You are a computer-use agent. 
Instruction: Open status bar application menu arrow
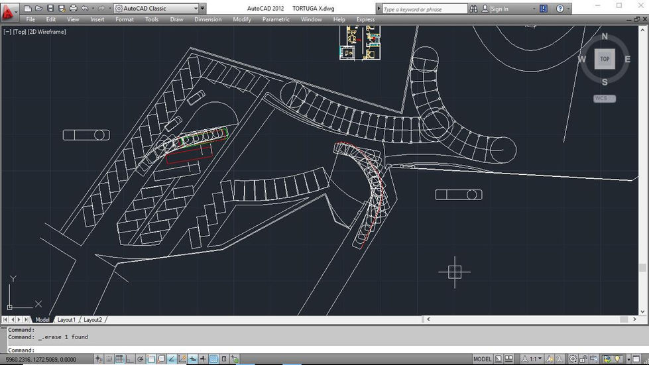[628, 359]
